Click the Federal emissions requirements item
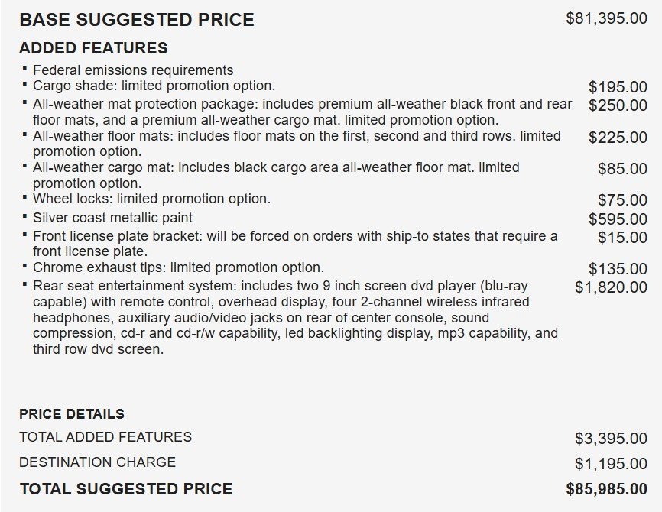Screen dimensions: 662x512 point(133,70)
